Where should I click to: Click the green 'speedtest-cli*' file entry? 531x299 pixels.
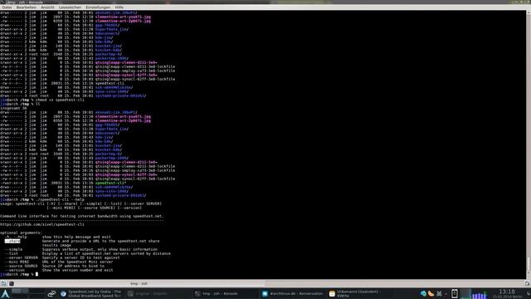click(x=110, y=183)
